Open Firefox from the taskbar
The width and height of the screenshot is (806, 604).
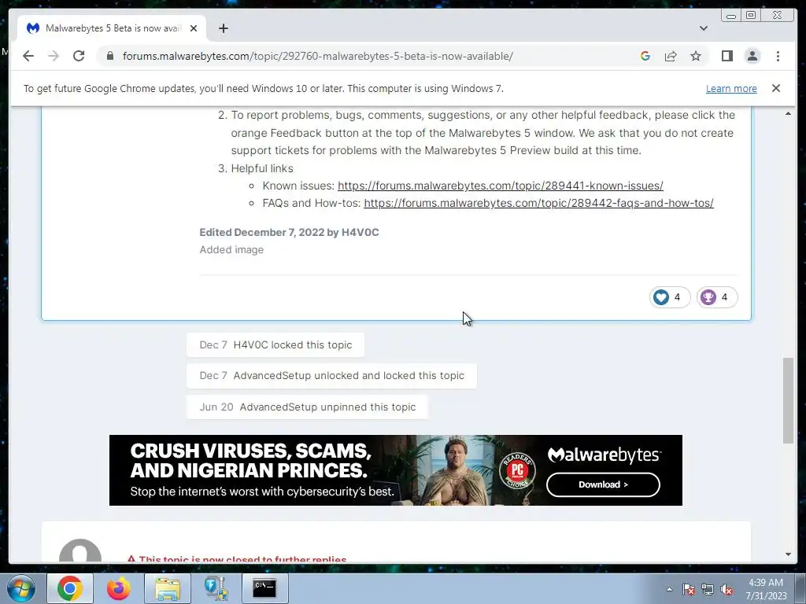[119, 588]
